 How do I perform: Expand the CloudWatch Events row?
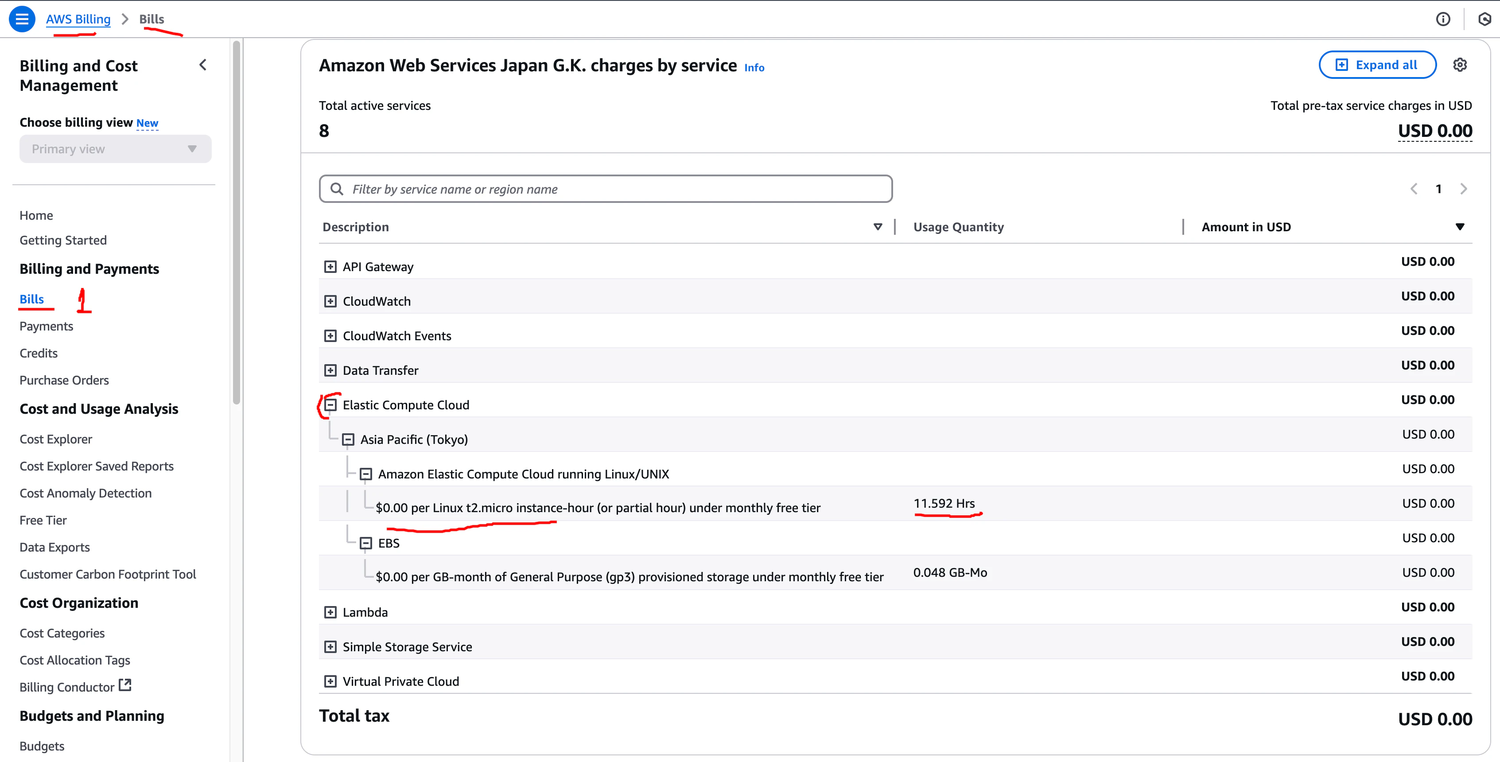330,336
